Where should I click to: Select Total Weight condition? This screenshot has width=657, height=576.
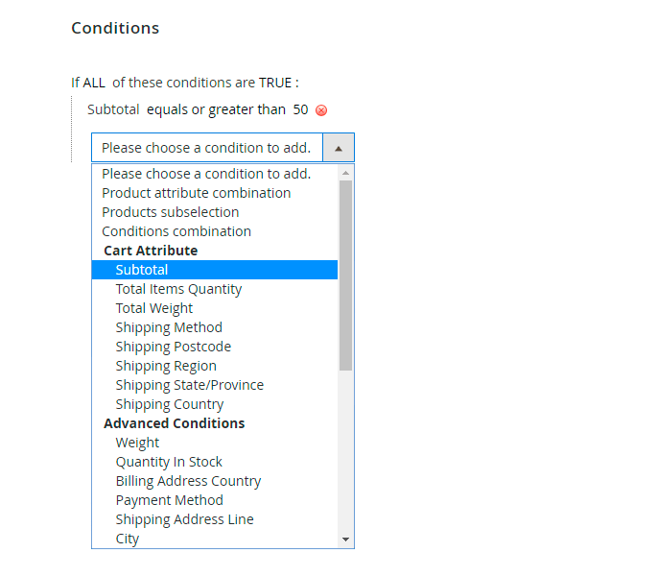(x=154, y=308)
